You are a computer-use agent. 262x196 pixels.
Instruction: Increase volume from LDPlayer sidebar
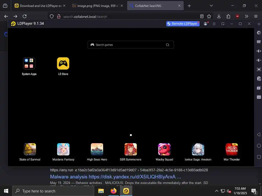[259, 51]
